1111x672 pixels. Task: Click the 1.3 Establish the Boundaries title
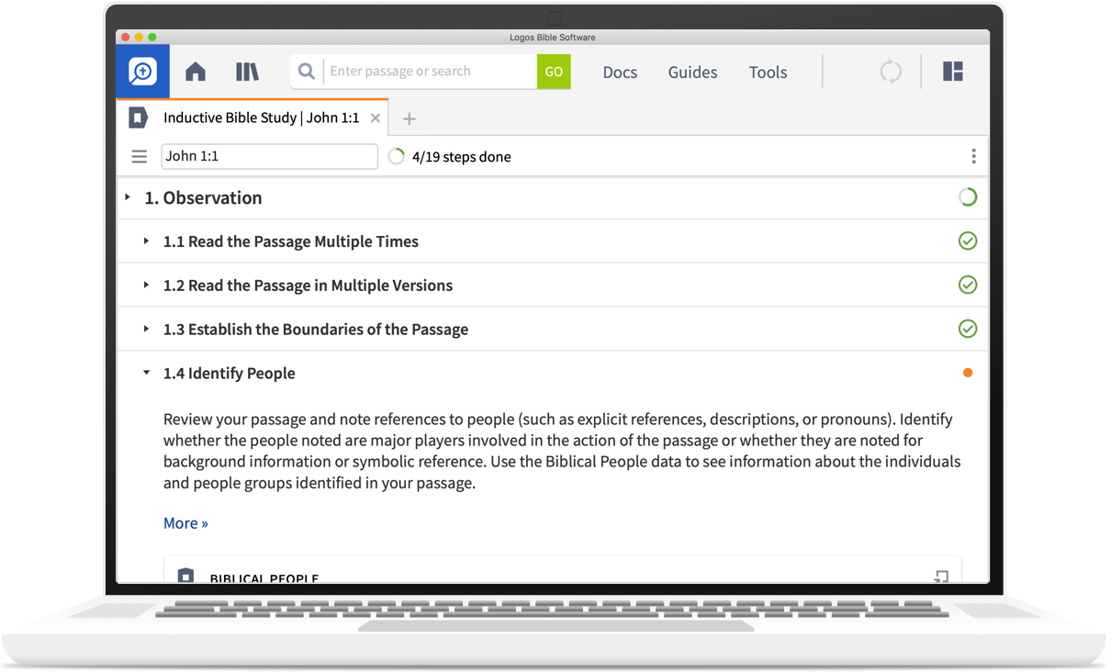(315, 329)
